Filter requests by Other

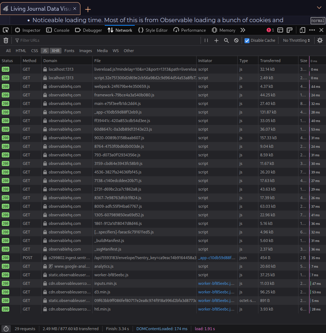click(x=129, y=51)
